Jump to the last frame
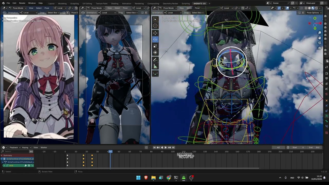Screen dimensions: 329x185 [173, 147]
